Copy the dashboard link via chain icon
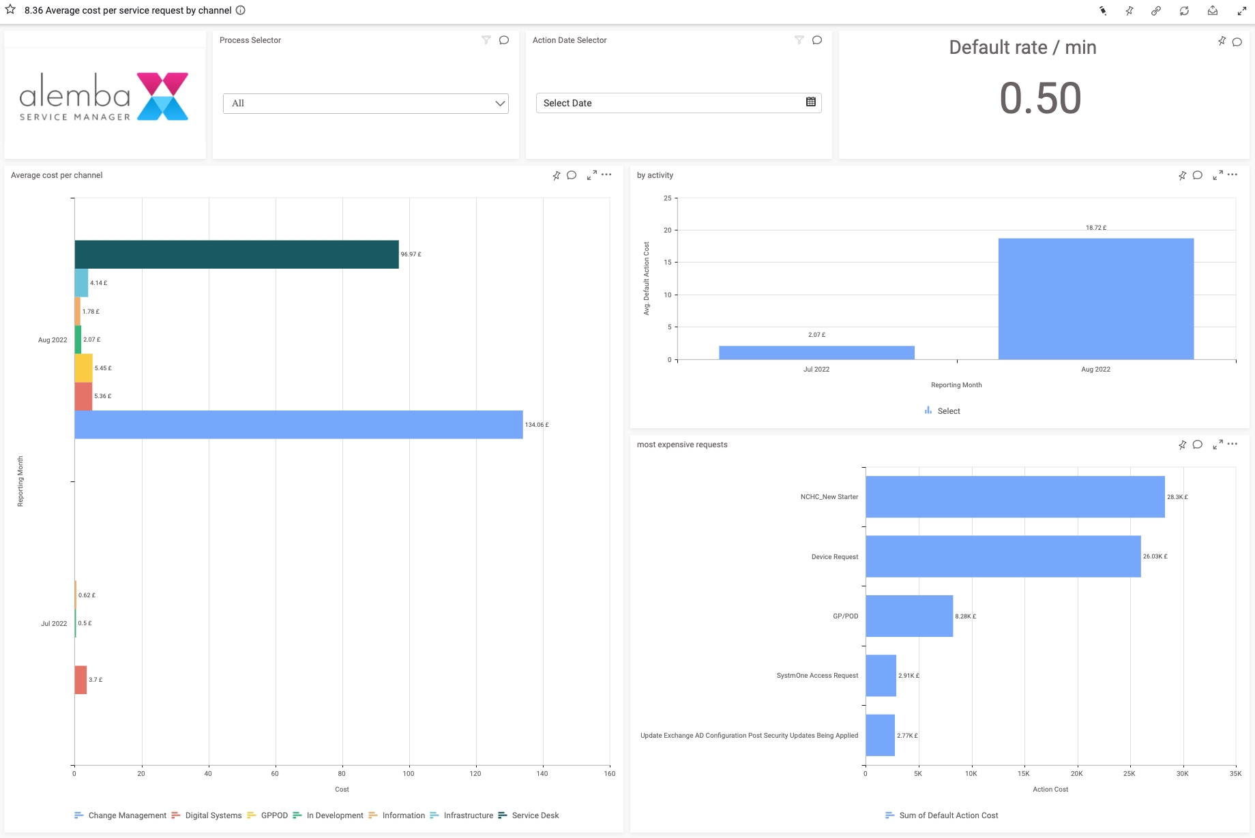 [x=1156, y=11]
